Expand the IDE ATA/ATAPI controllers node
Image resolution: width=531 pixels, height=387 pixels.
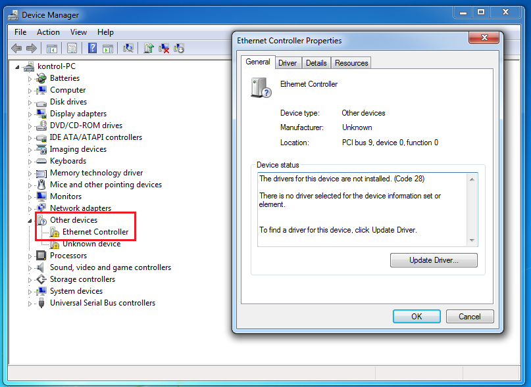tap(30, 138)
